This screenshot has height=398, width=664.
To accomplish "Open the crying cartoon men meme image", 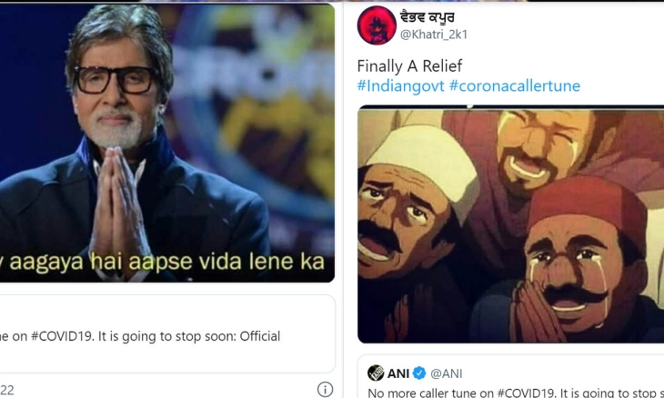I will (x=510, y=224).
